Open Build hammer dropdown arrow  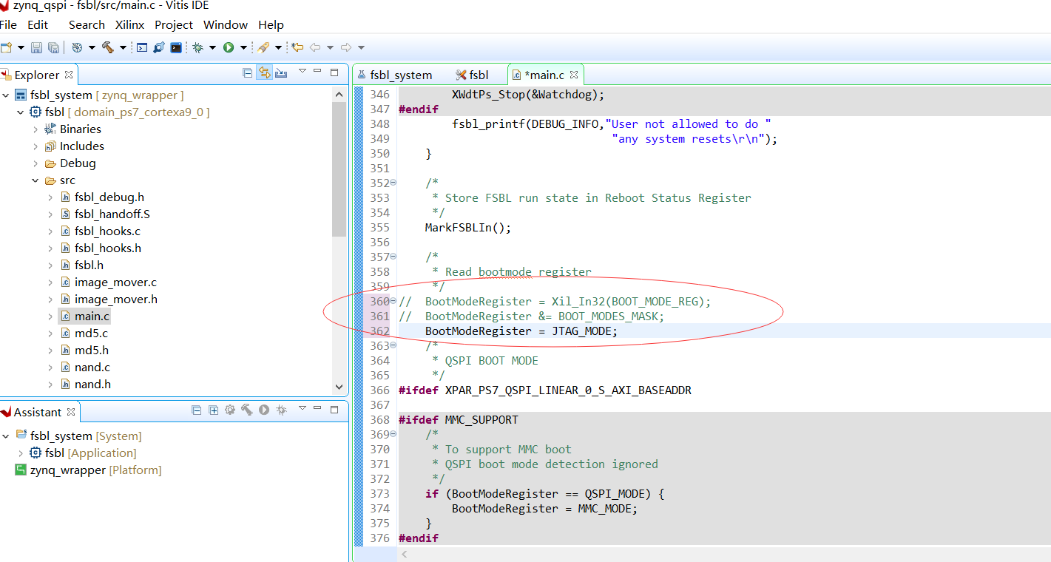point(123,47)
